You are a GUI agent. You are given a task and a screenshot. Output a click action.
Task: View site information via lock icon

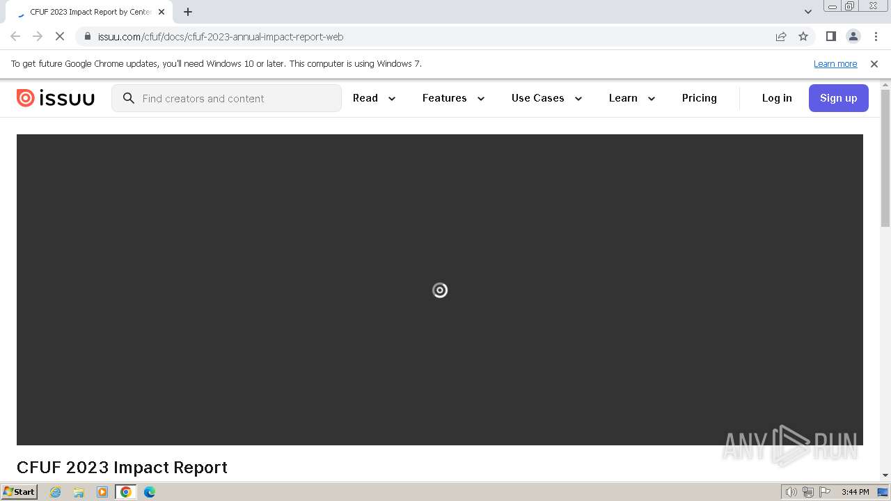tap(87, 36)
